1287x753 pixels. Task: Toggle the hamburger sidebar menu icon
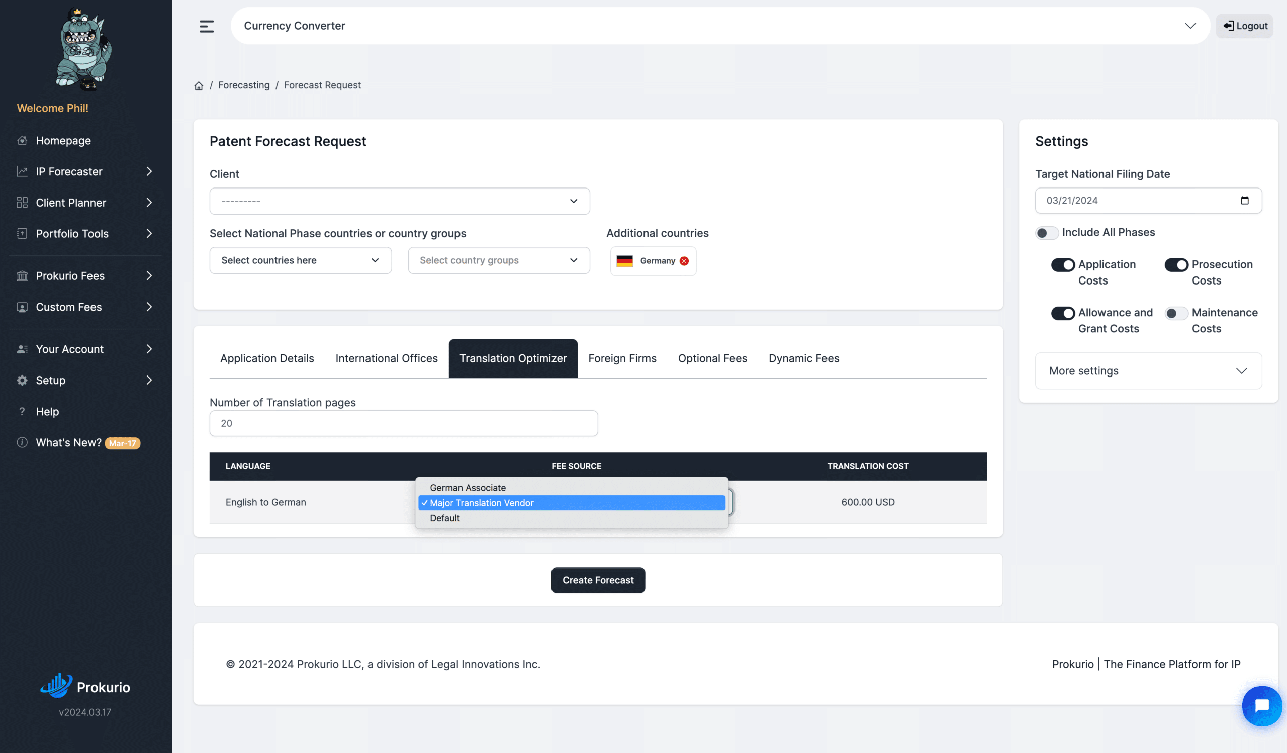tap(206, 26)
